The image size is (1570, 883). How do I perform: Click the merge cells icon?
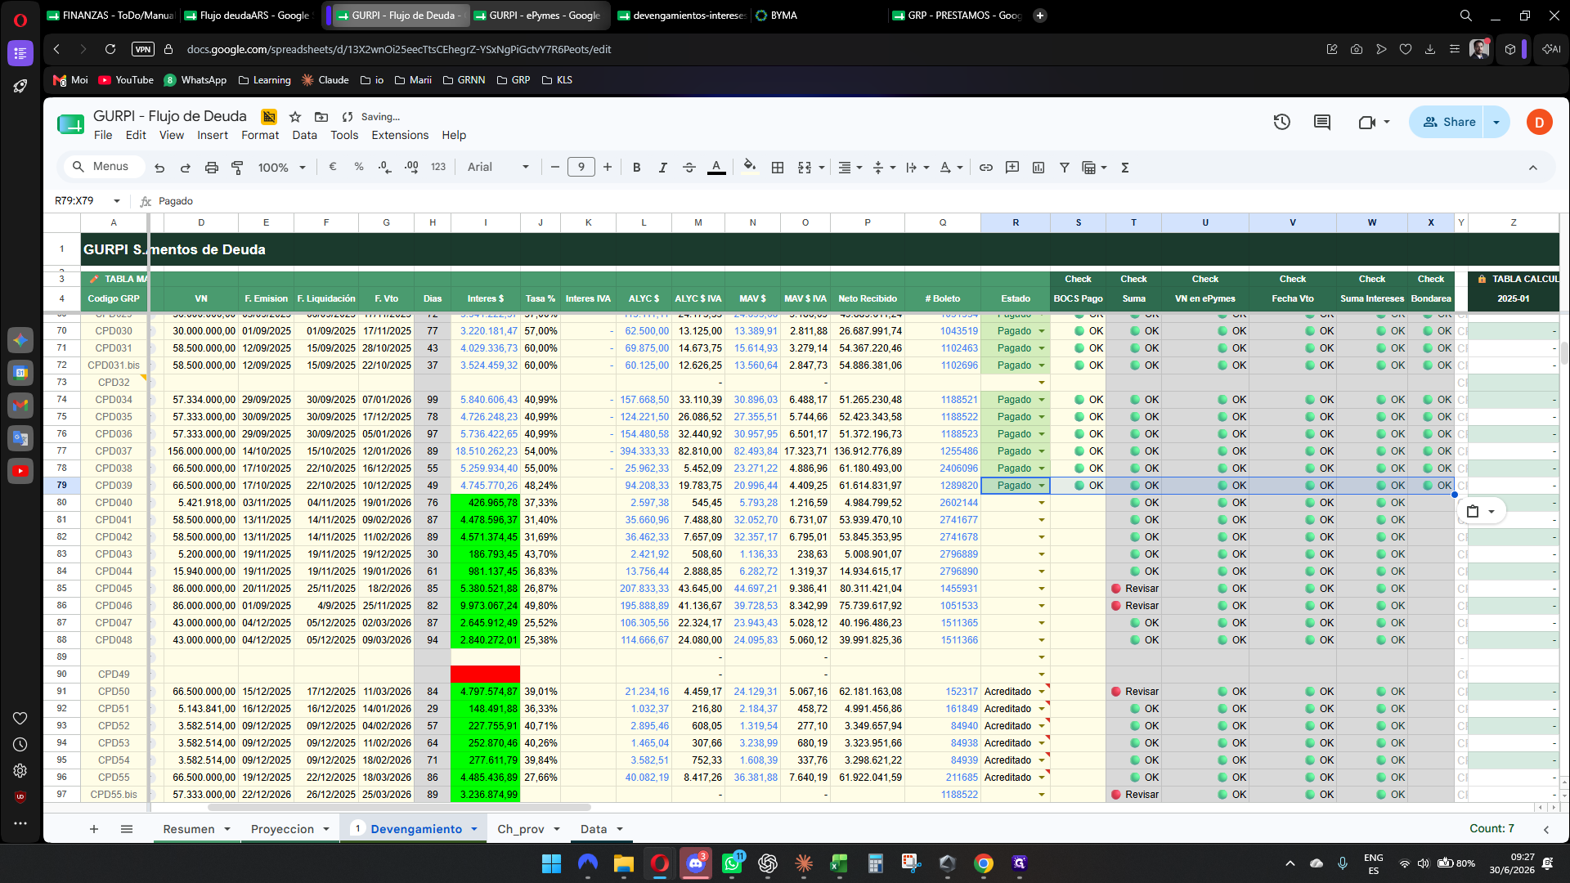[805, 168]
